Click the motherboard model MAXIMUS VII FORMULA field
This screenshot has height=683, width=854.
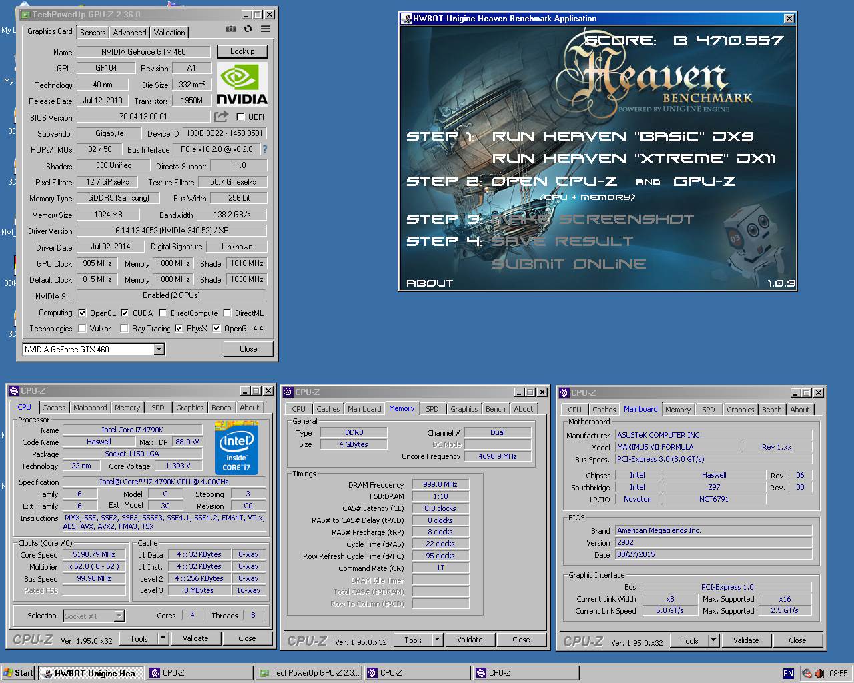click(x=677, y=447)
